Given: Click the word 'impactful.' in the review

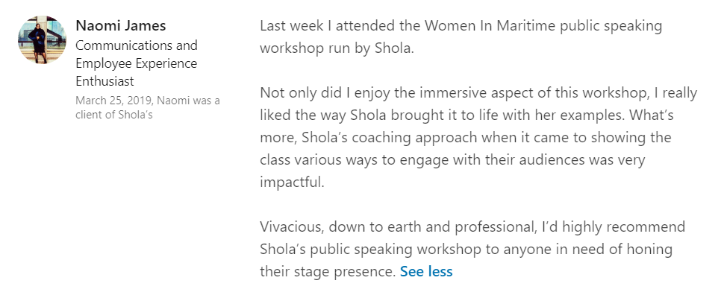Looking at the screenshot, I should pos(293,182).
